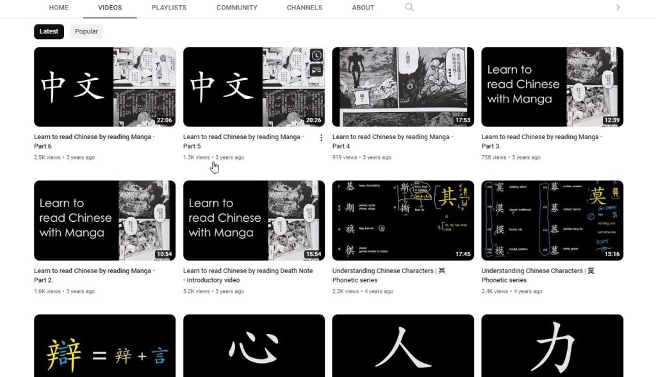Play the Part 4 manga video thumbnail
The width and height of the screenshot is (656, 377).
pos(403,87)
